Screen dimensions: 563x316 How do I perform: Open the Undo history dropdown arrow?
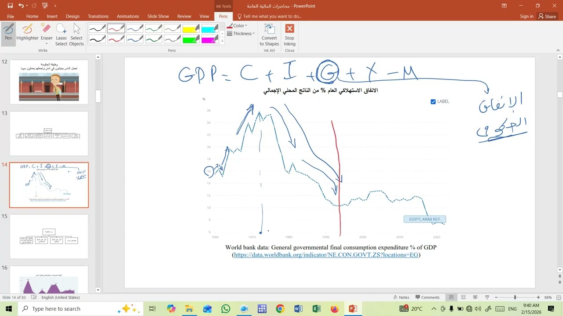tap(27, 6)
